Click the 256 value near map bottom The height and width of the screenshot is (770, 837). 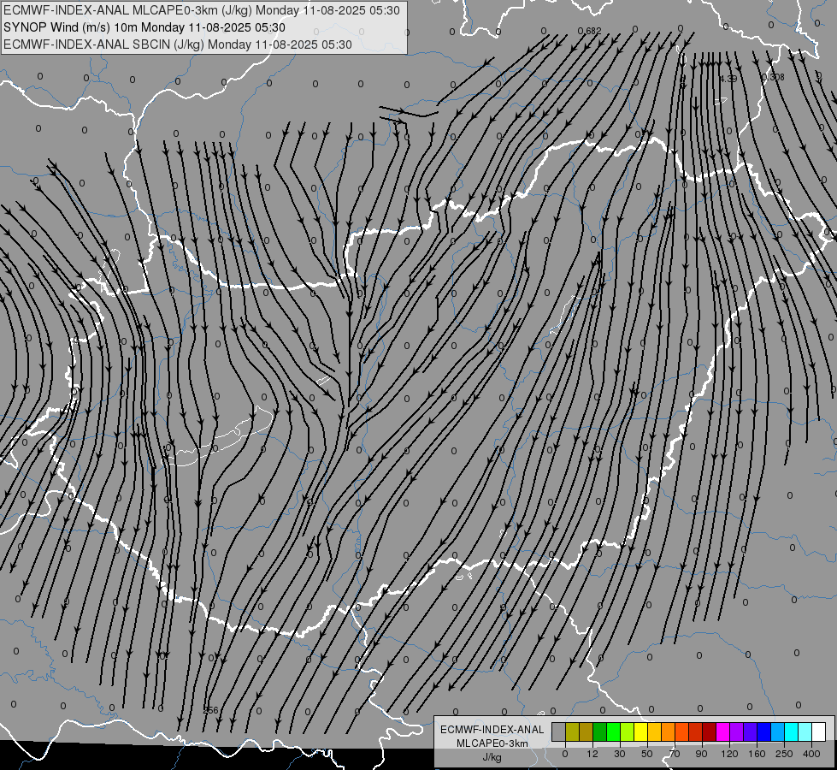point(211,710)
